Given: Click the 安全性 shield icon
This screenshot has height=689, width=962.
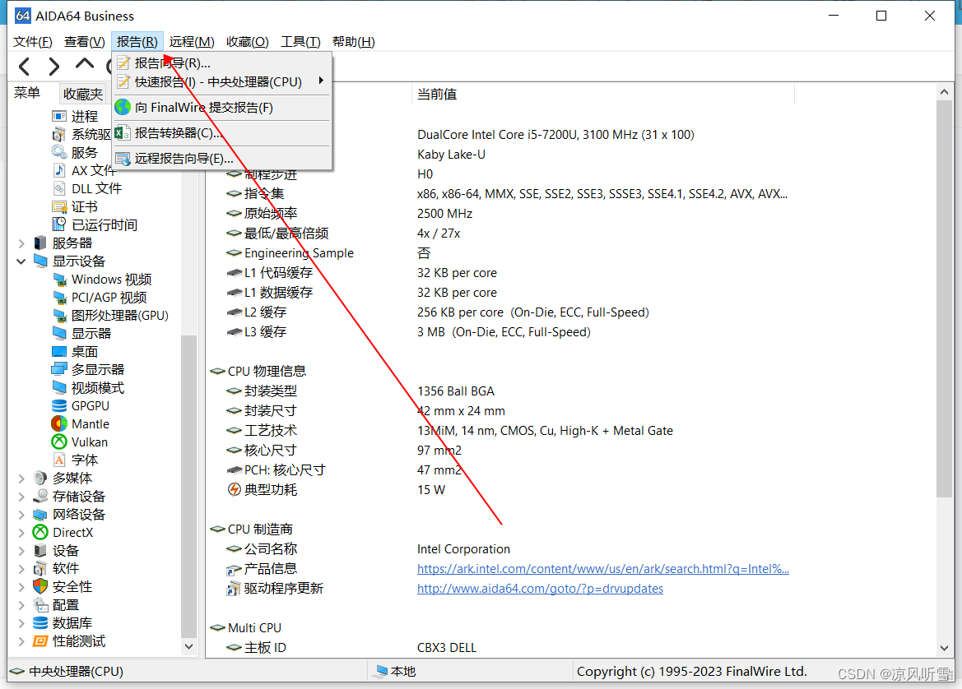Looking at the screenshot, I should click(40, 586).
